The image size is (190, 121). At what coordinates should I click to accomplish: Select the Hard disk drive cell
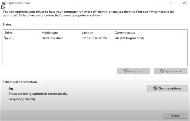(52, 38)
